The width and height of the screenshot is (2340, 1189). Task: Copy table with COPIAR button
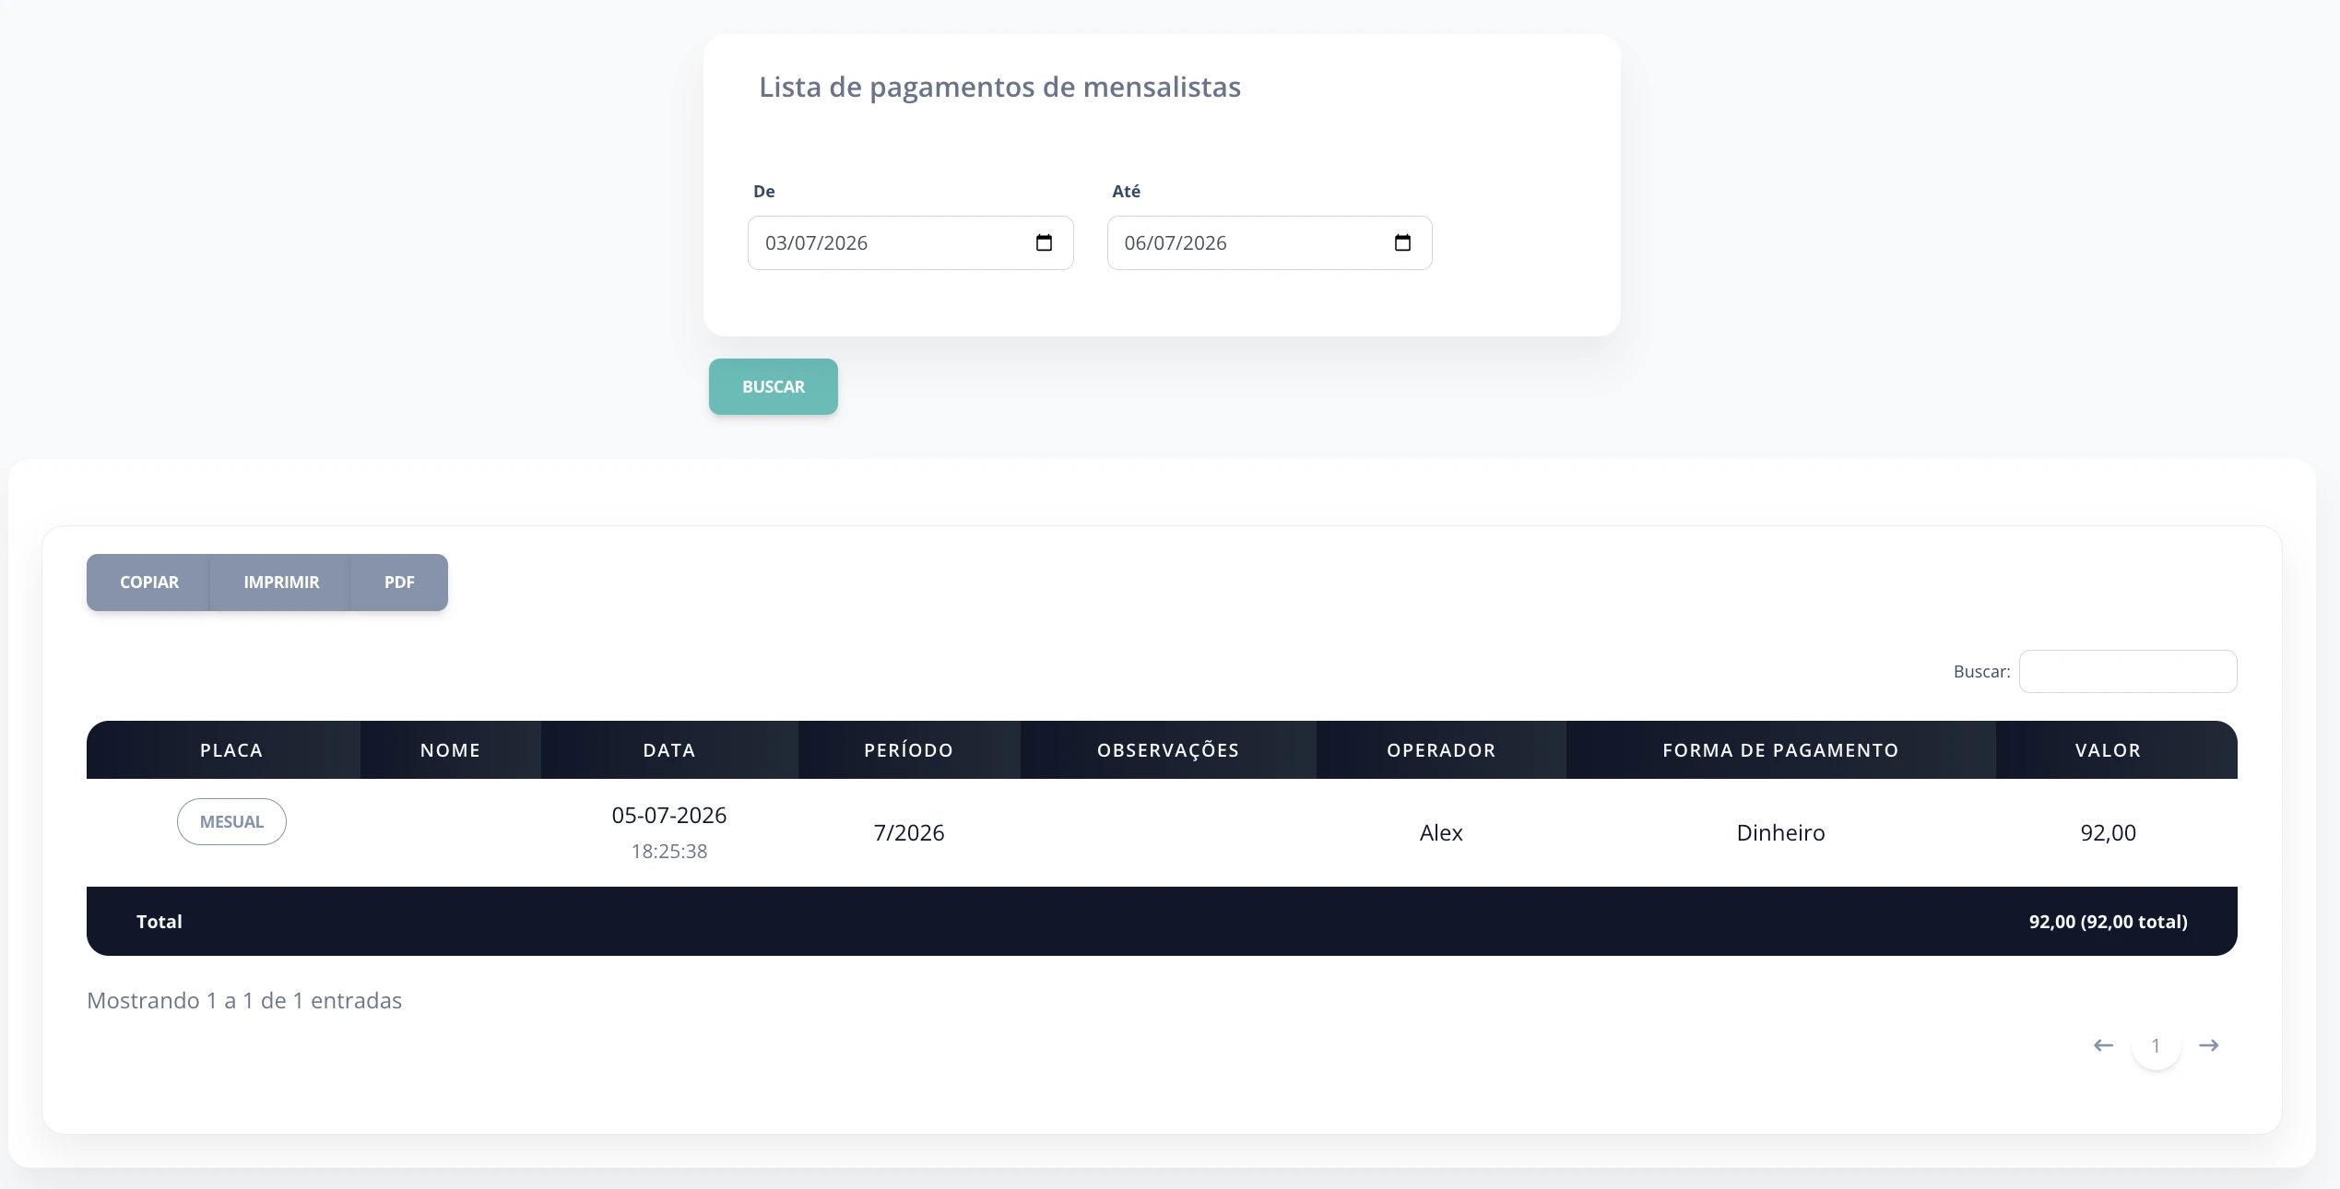148,583
